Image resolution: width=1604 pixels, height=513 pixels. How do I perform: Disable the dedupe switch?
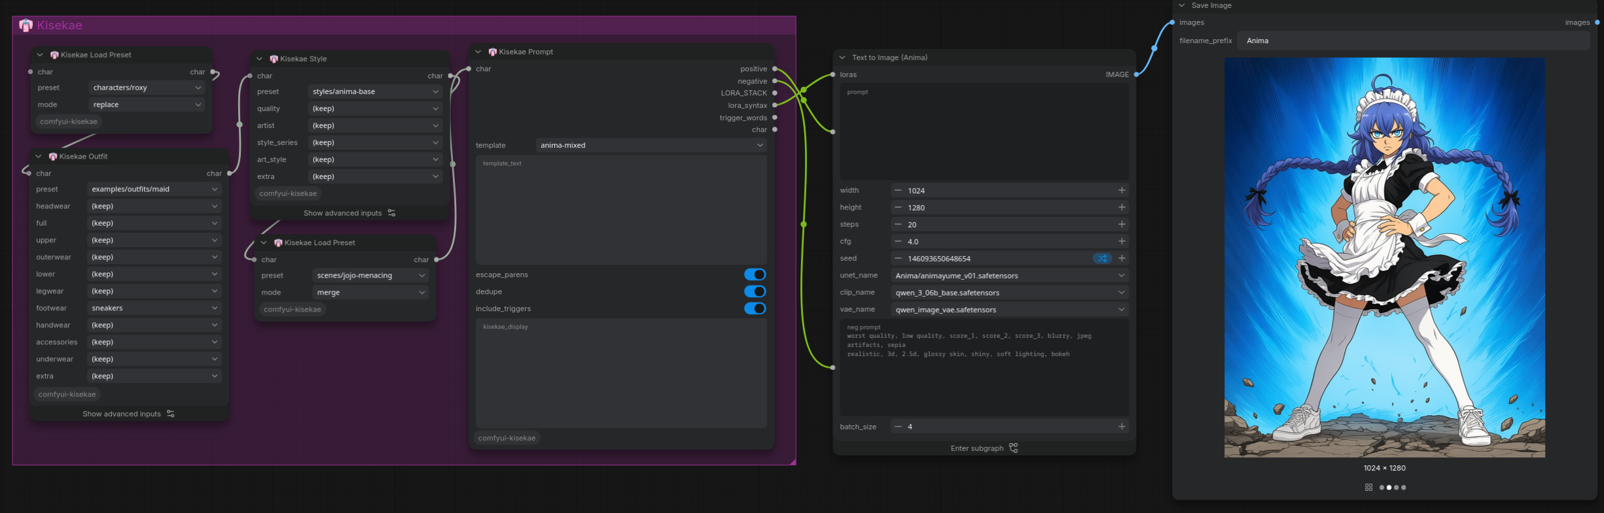click(x=755, y=291)
